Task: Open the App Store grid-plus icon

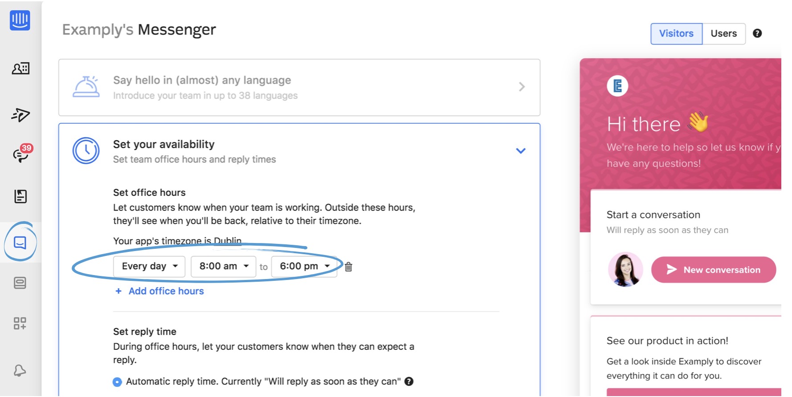Action: click(20, 323)
